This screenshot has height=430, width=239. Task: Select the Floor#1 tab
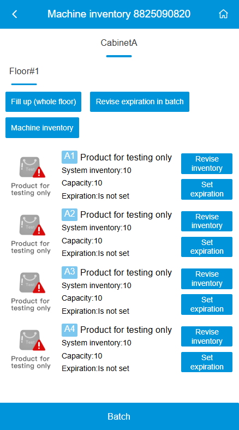pos(24,71)
